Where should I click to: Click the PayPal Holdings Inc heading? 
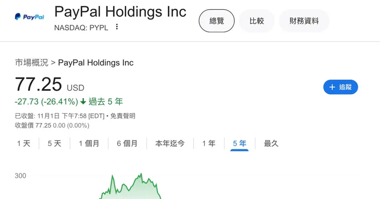pos(121,12)
